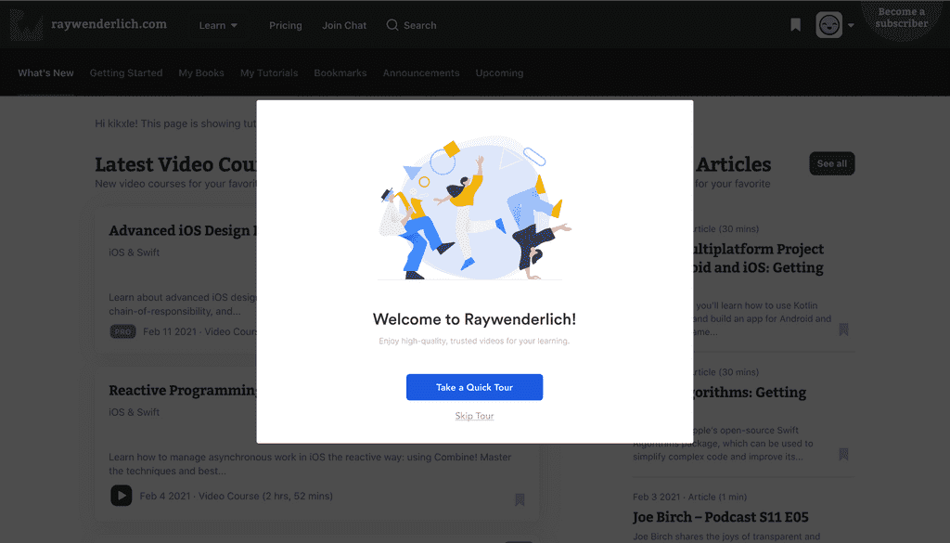Click the welcome dancing illustration
The image size is (950, 543).
click(474, 209)
